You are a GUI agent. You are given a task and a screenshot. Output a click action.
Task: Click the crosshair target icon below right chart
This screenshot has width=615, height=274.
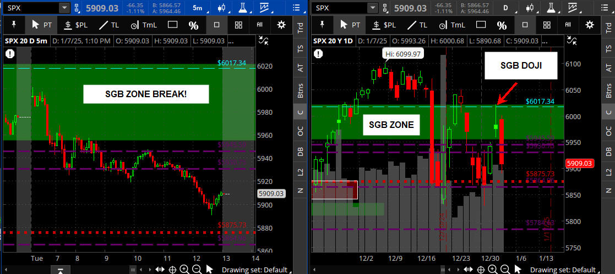tap(480, 269)
